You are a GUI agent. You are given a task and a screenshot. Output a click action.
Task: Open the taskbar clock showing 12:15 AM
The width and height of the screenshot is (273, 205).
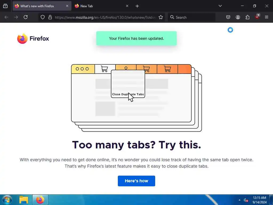pyautogui.click(x=259, y=200)
